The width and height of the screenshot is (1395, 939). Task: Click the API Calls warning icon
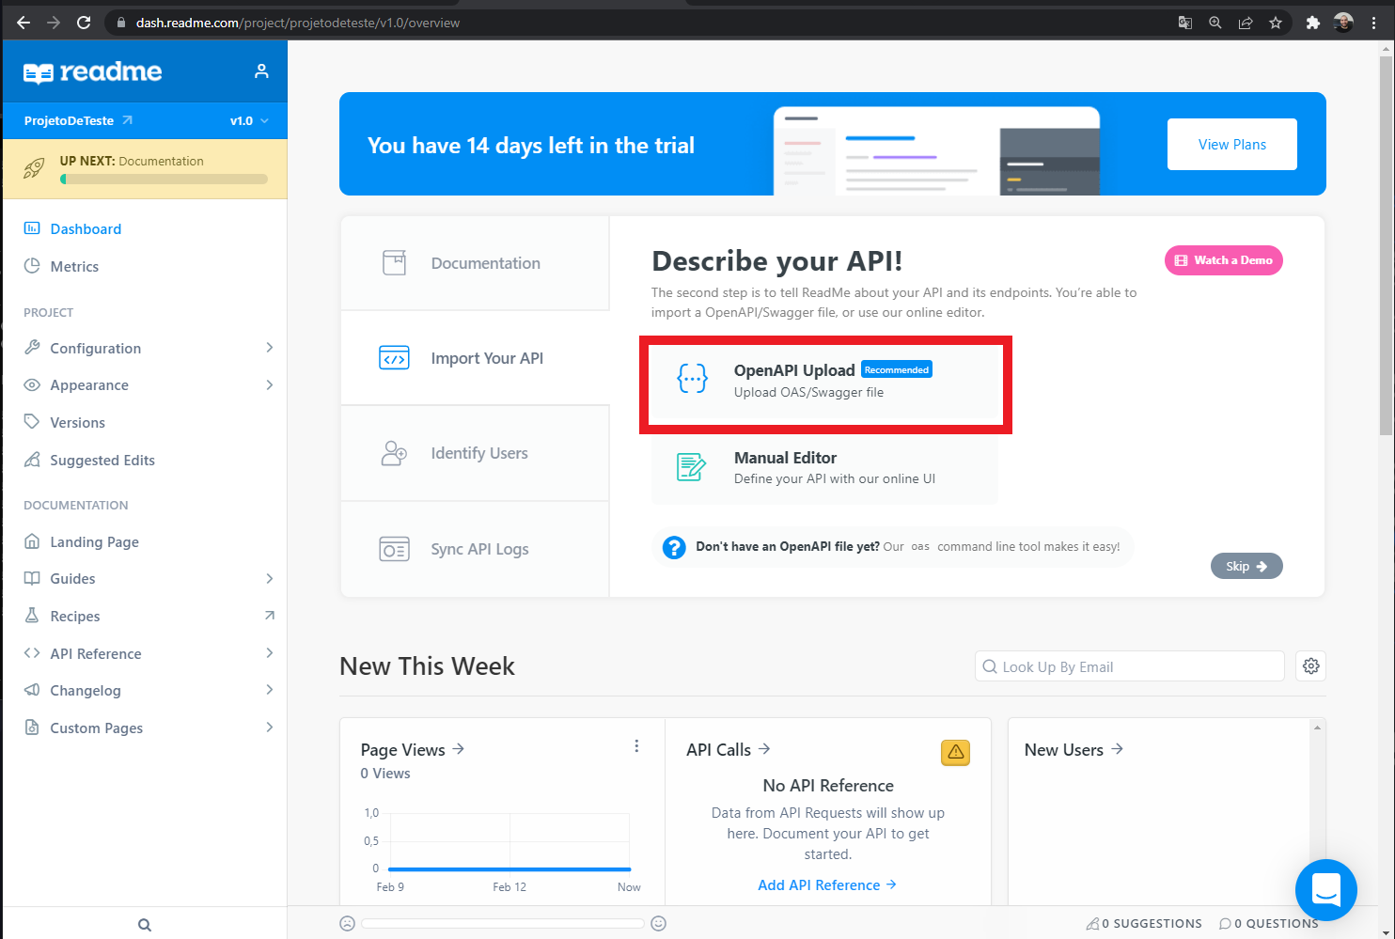(955, 752)
